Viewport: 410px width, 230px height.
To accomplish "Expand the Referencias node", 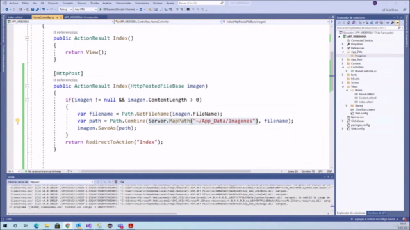I will tap(343, 49).
